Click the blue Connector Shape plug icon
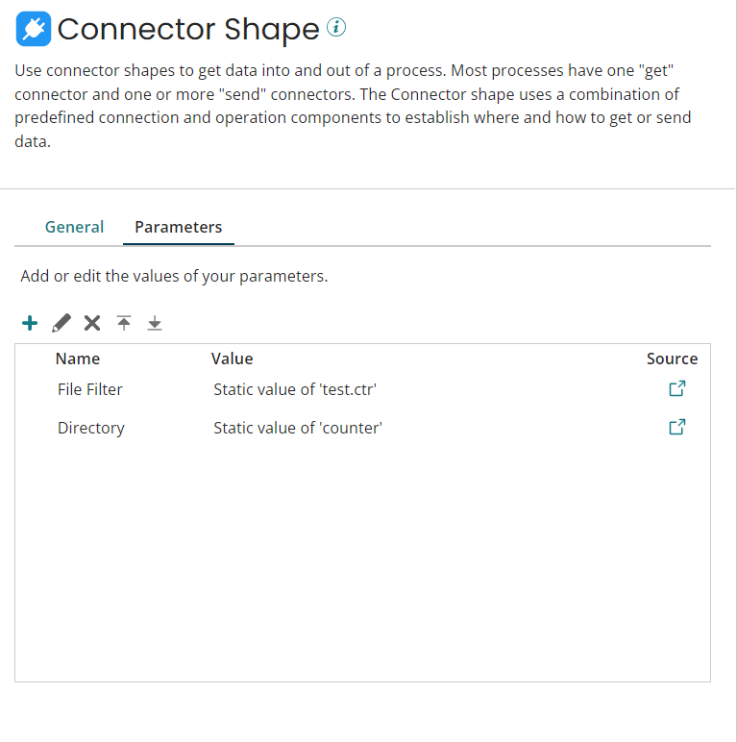Image resolution: width=737 pixels, height=742 pixels. pyautogui.click(x=34, y=29)
